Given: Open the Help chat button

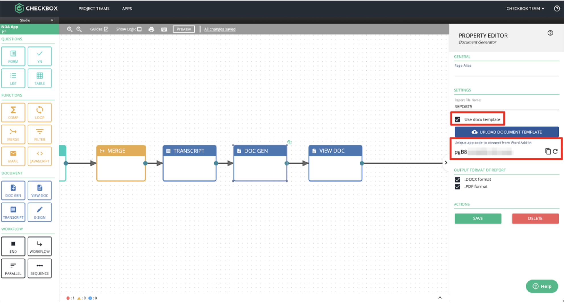Looking at the screenshot, I should (542, 286).
